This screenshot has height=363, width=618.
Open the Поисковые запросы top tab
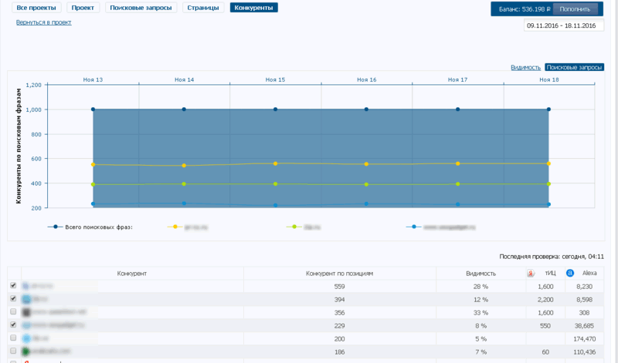(x=141, y=8)
